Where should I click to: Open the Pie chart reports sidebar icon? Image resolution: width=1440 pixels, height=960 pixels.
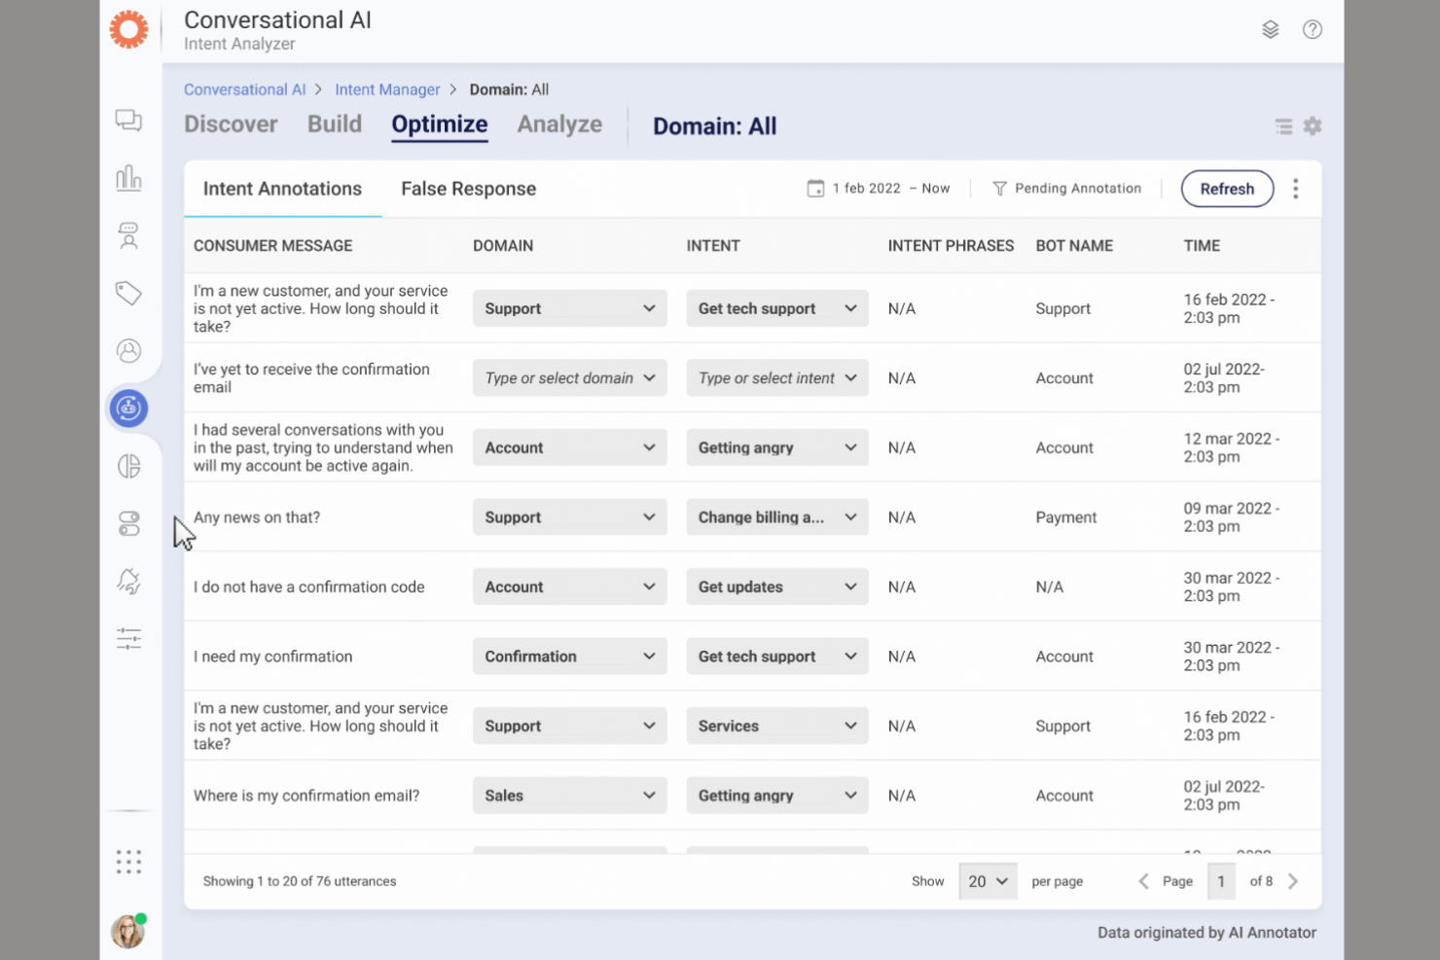coord(128,466)
